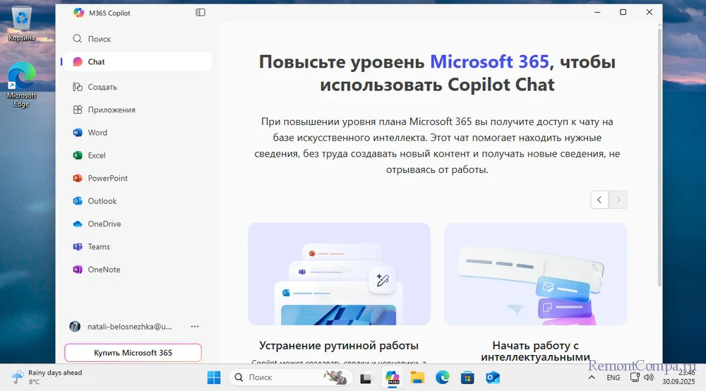Viewport: 706px width, 391px height.
Task: Select the Chat menu item
Action: pos(96,62)
